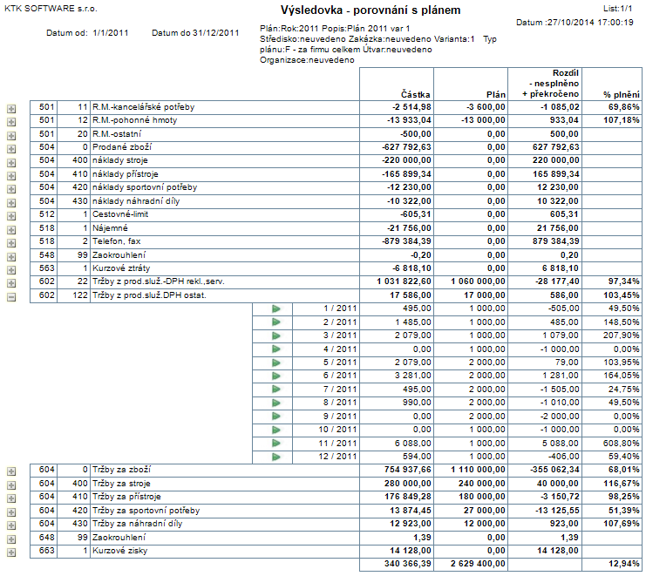This screenshot has height=576, width=646.
Task: Expand the Prodané zboží row
Action: [11, 148]
